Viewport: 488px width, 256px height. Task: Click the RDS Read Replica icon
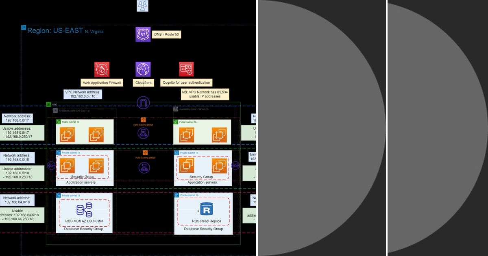207,208
